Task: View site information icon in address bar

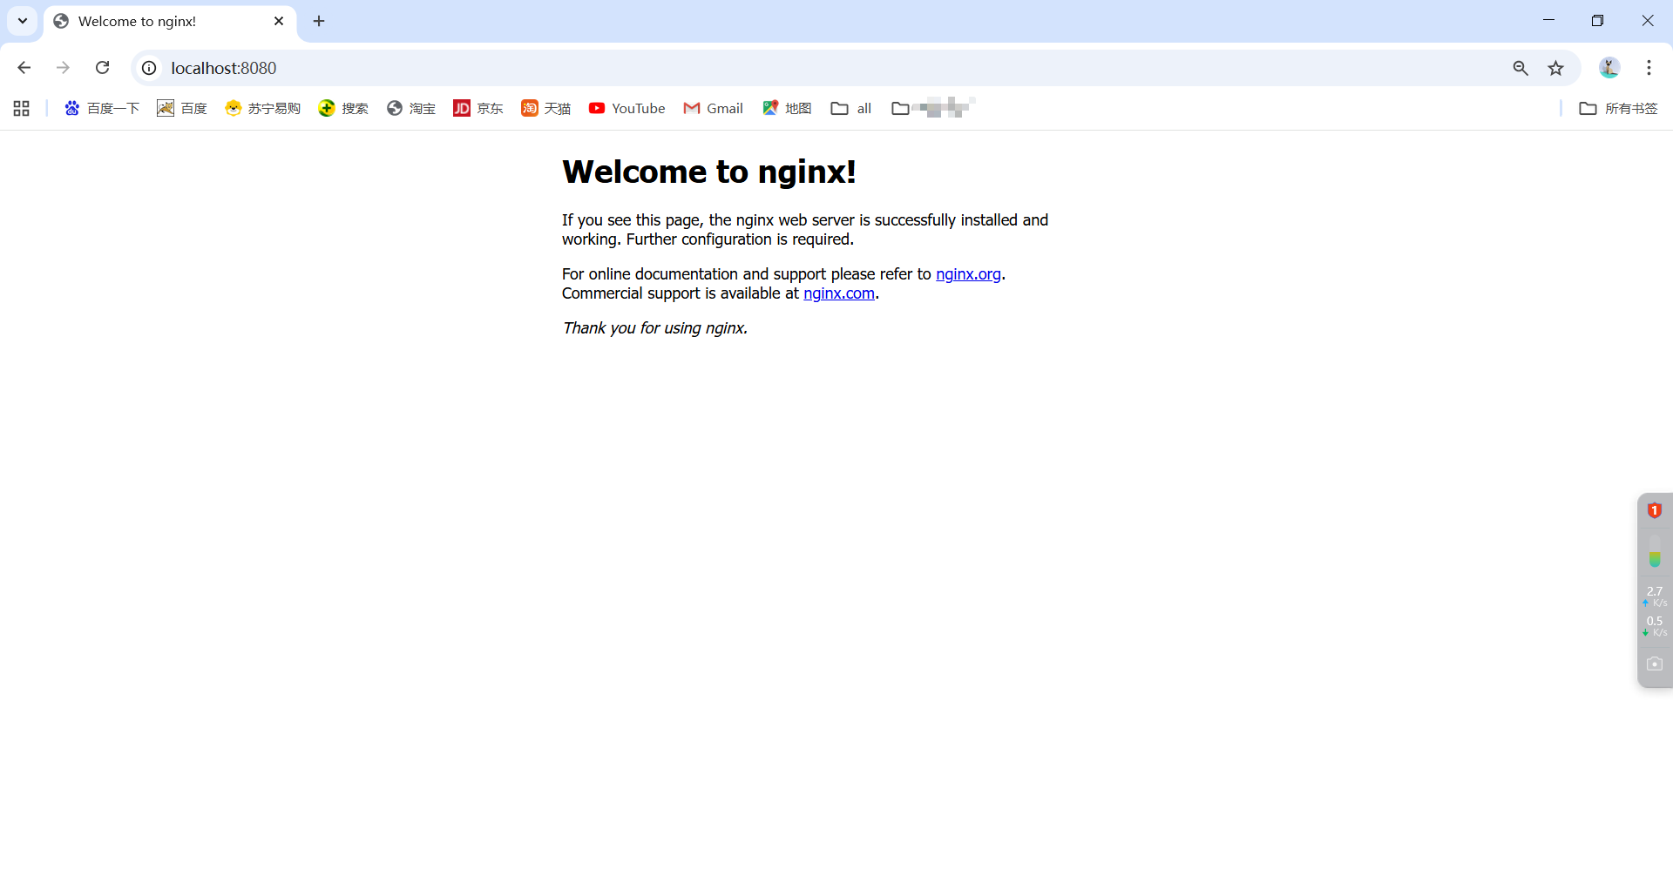Action: pyautogui.click(x=149, y=68)
